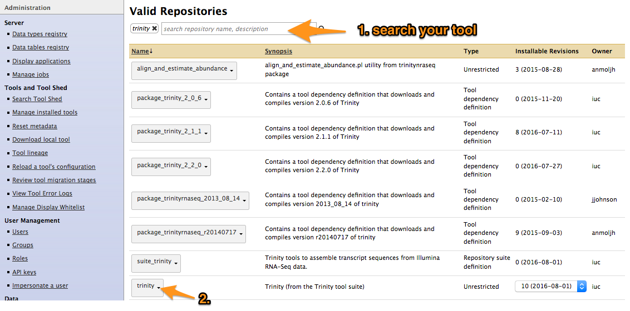Open suite_trinity repository menu
Viewport: 630px width, 311px height.
[156, 263]
